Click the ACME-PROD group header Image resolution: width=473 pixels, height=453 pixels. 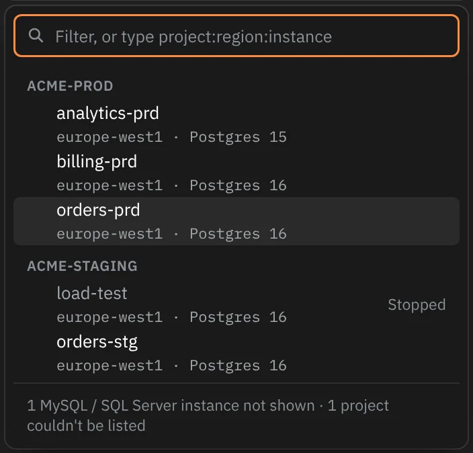[x=70, y=86]
